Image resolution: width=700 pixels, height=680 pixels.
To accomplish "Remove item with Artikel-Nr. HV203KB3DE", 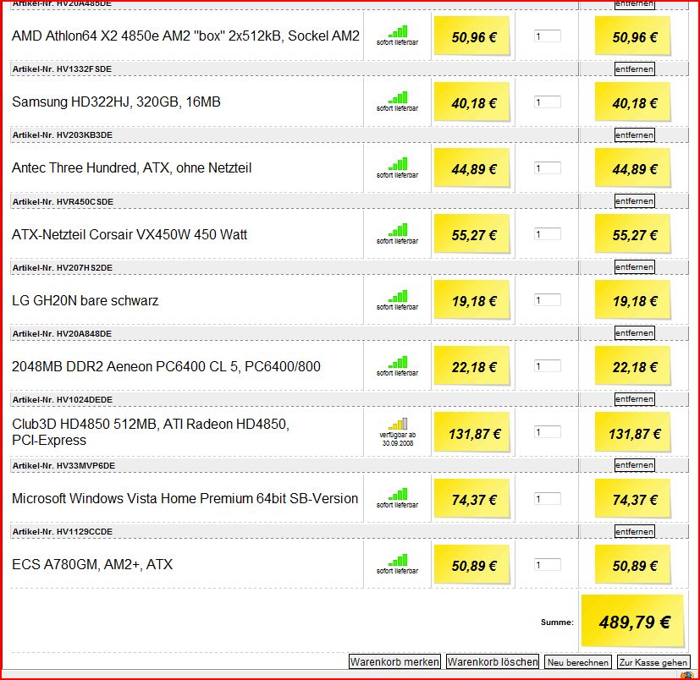I will 634,135.
